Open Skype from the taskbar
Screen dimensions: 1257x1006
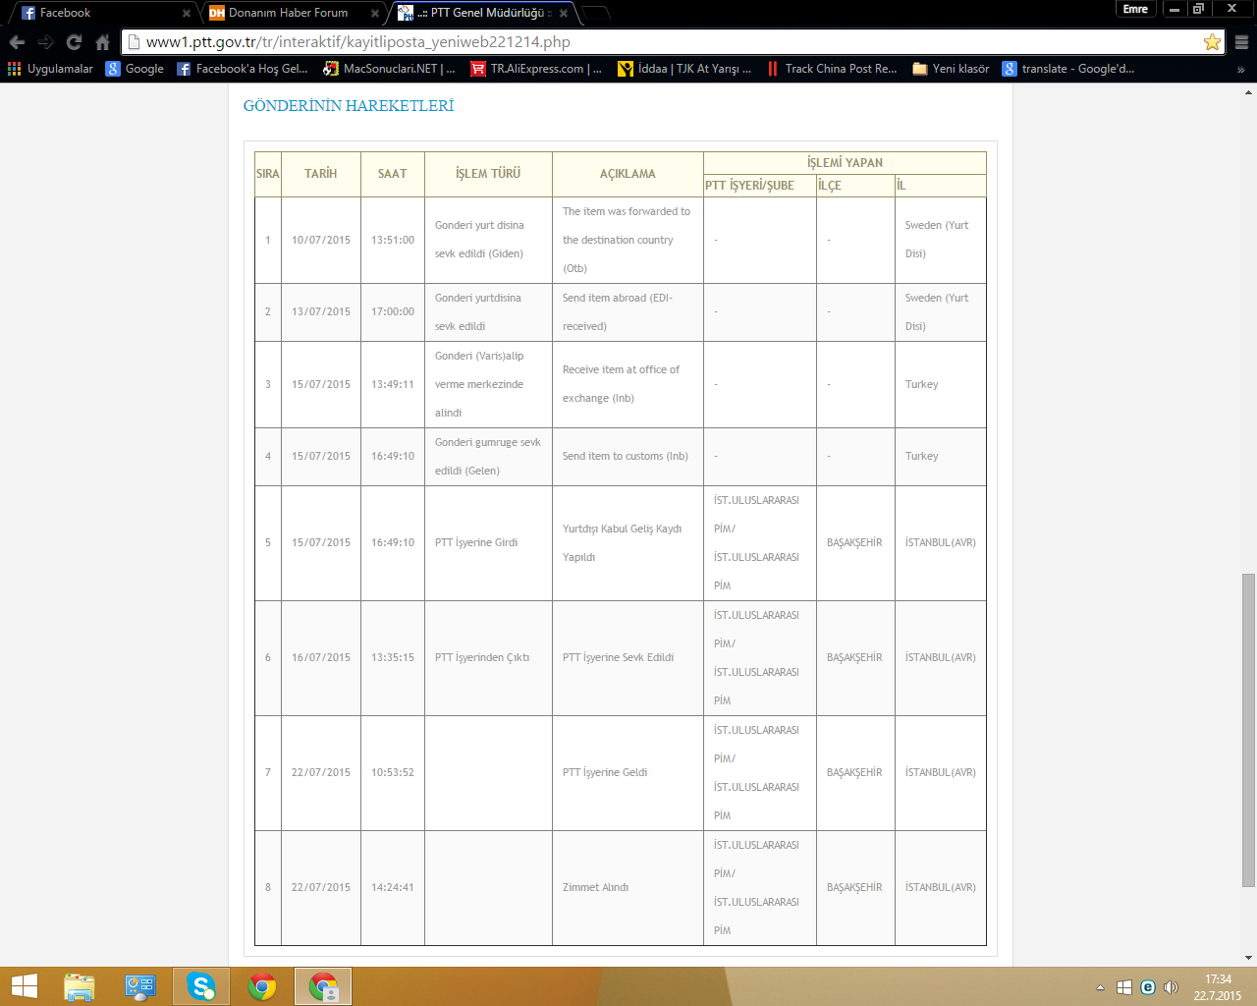201,986
